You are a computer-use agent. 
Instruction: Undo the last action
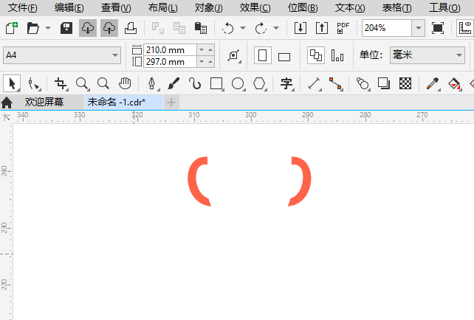point(227,28)
